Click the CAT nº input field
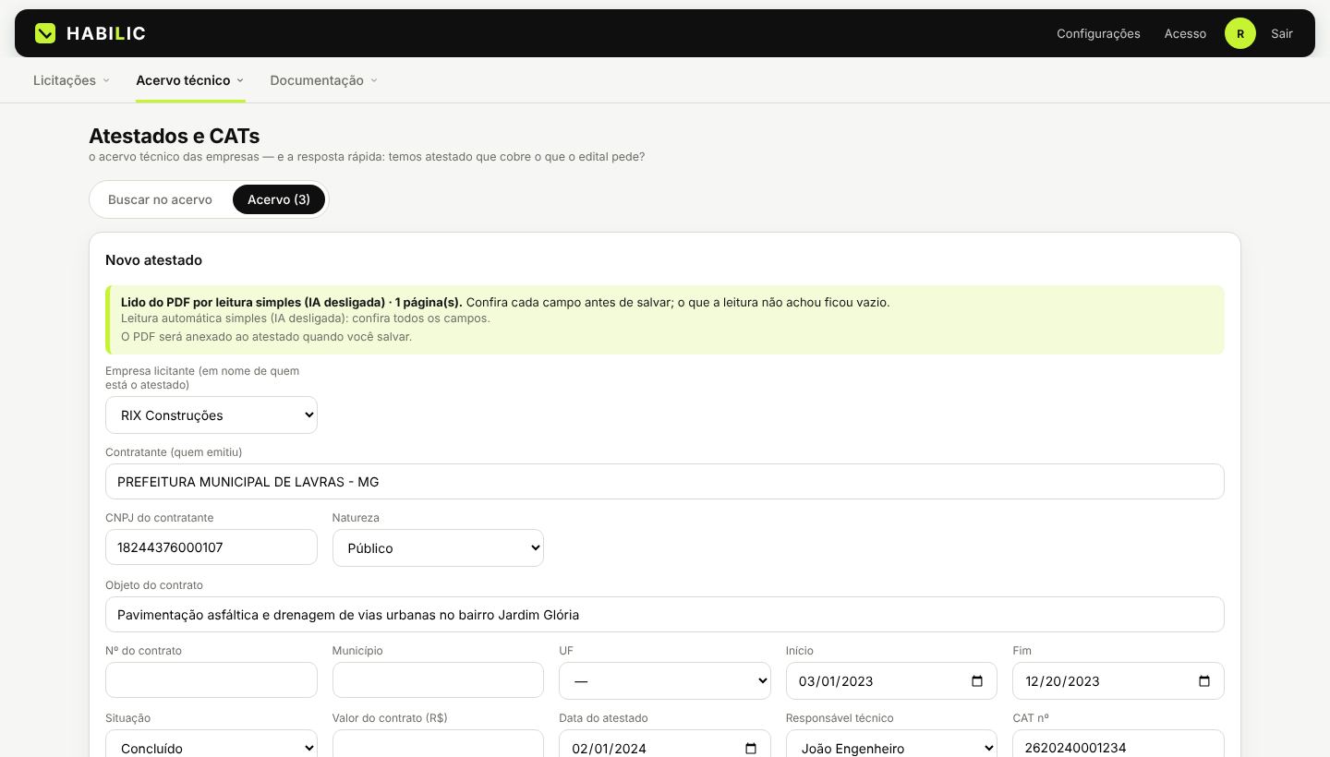The image size is (1330, 757). 1118,744
